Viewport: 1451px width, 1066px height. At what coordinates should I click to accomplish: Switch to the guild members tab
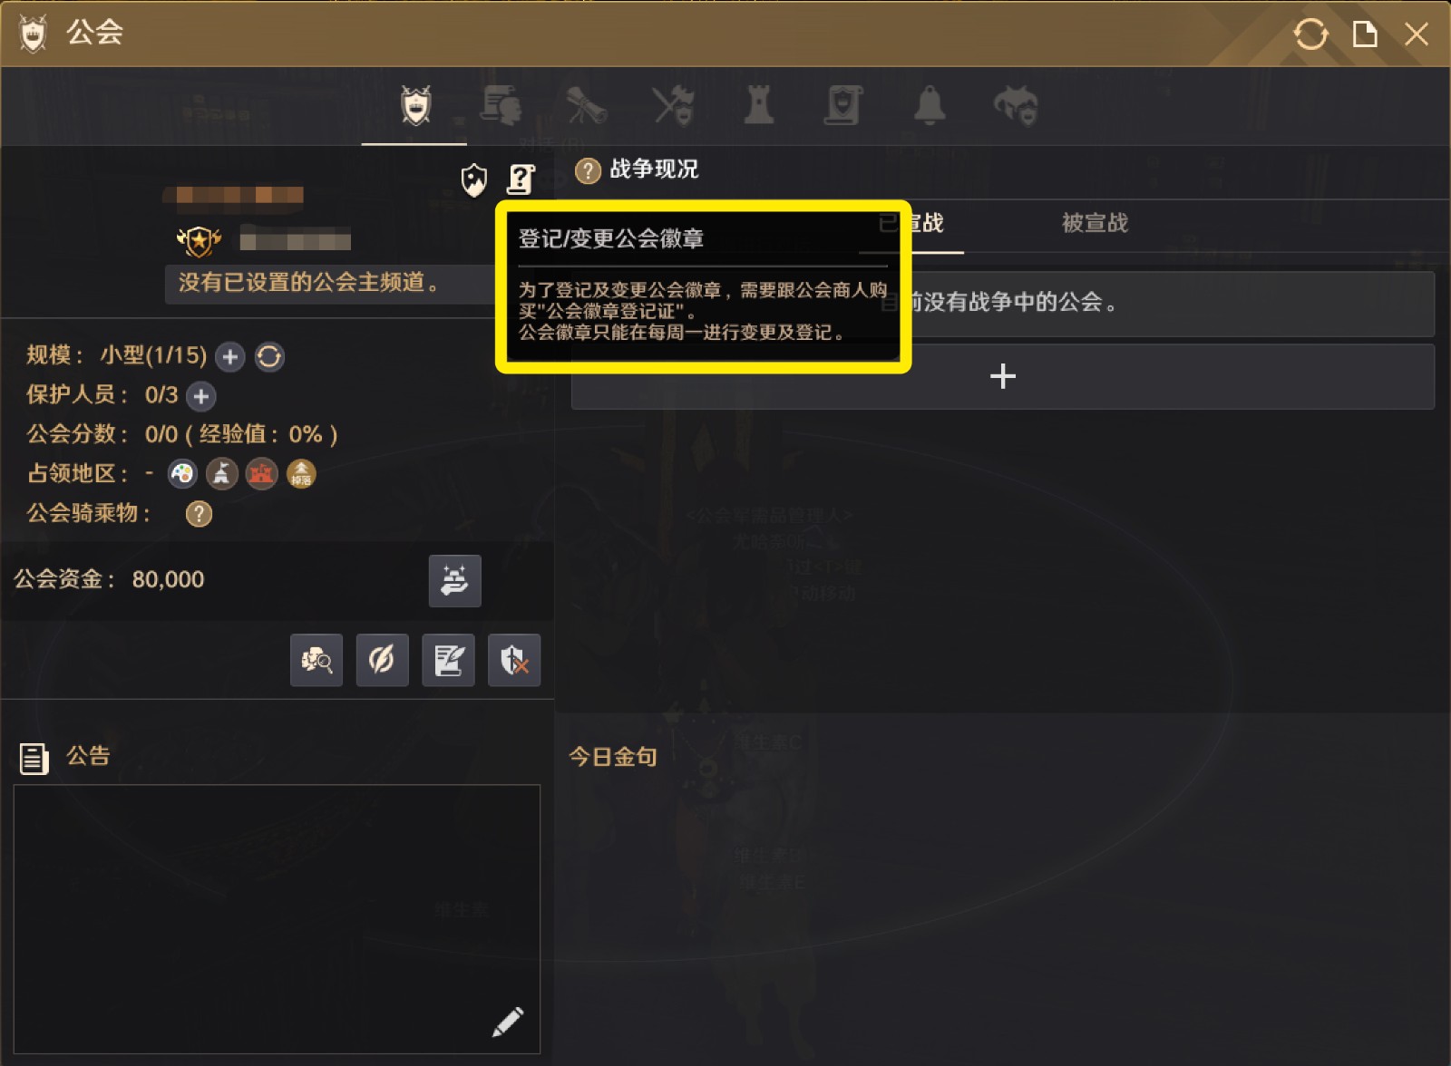pos(501,106)
